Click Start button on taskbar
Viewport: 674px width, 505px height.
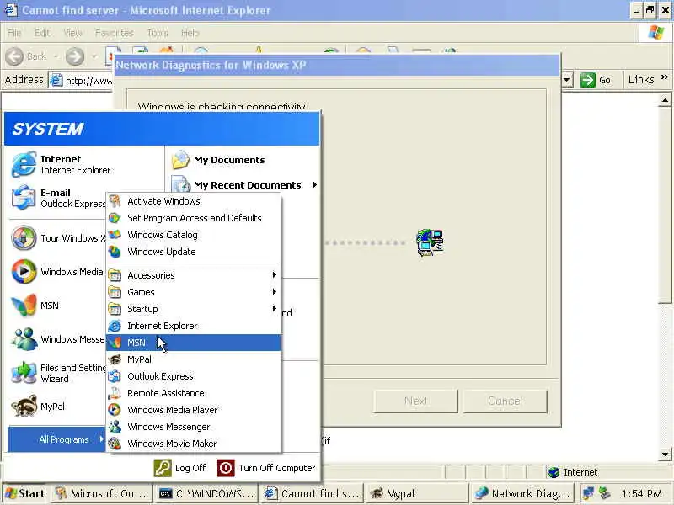click(x=25, y=493)
